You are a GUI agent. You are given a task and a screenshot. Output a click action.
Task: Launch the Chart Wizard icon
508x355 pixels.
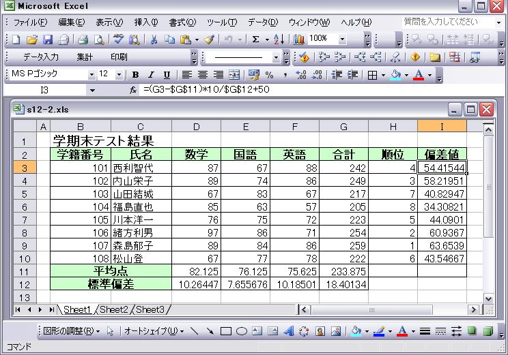pyautogui.click(x=298, y=40)
